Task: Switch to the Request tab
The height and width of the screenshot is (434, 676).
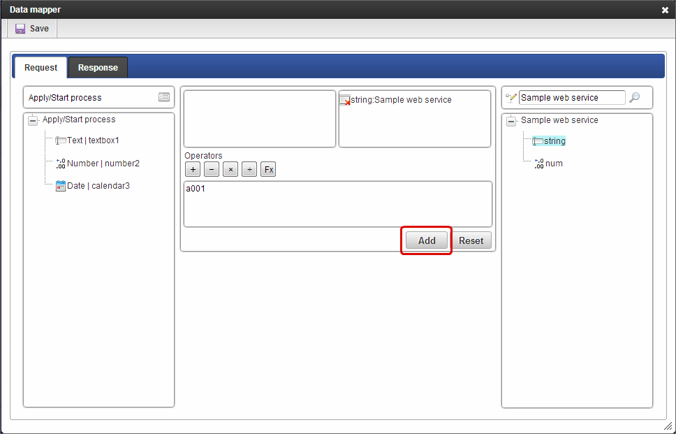Action: tap(41, 68)
